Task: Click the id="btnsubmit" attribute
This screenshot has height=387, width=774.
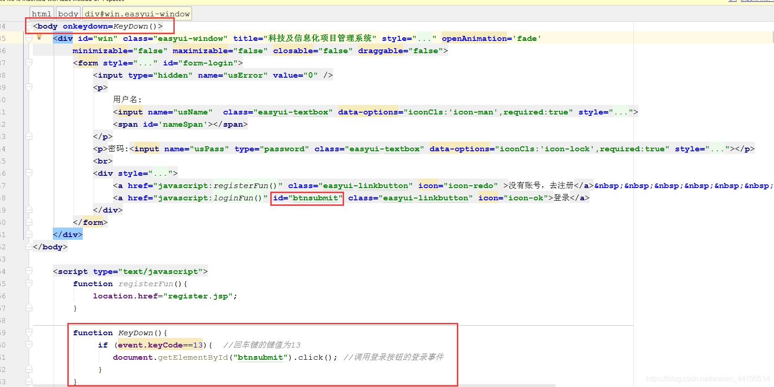Action: click(x=307, y=198)
